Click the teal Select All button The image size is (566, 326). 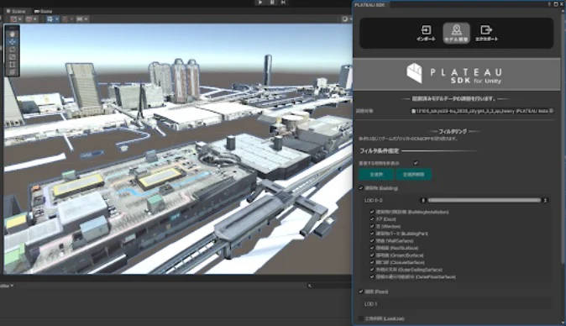[x=376, y=175]
